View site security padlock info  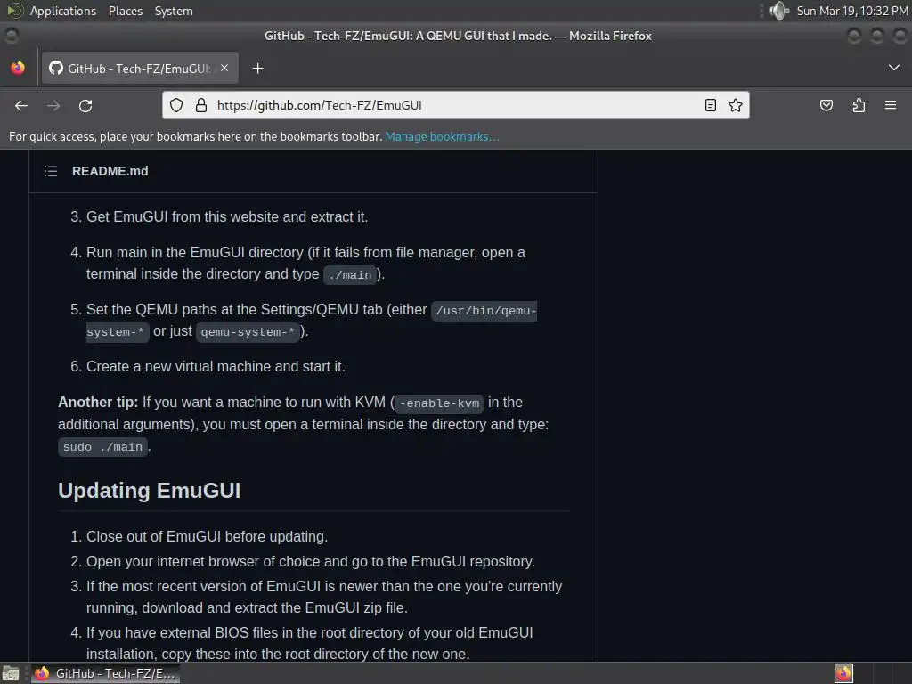pyautogui.click(x=201, y=105)
